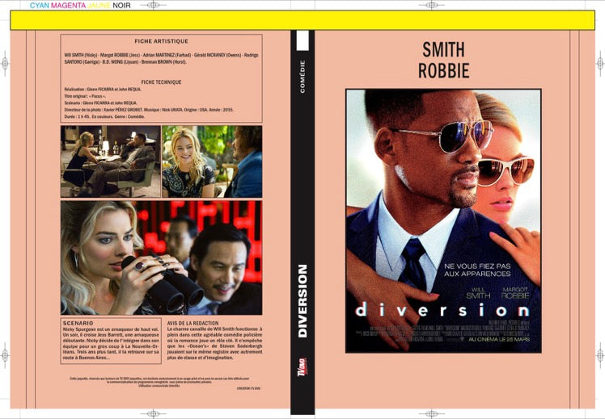Screen dimensions: 605x419
Task: Click the 'Durée : 1 h 45' line
Action: [104, 116]
